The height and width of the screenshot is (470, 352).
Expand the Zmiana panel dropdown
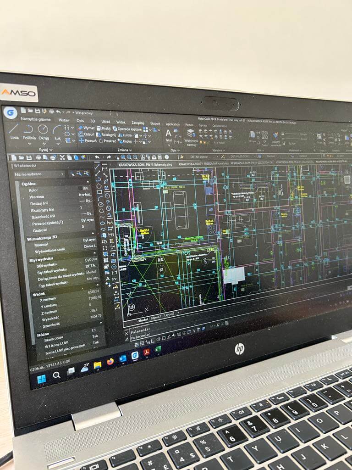point(125,150)
